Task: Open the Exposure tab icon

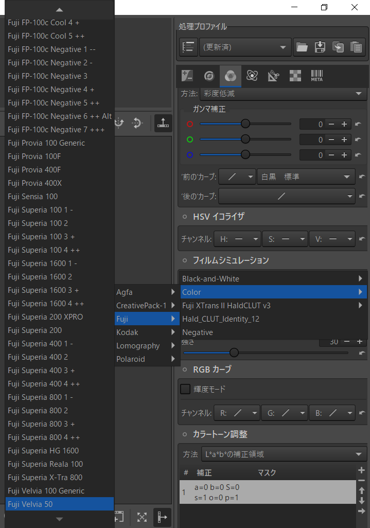Action: click(187, 76)
